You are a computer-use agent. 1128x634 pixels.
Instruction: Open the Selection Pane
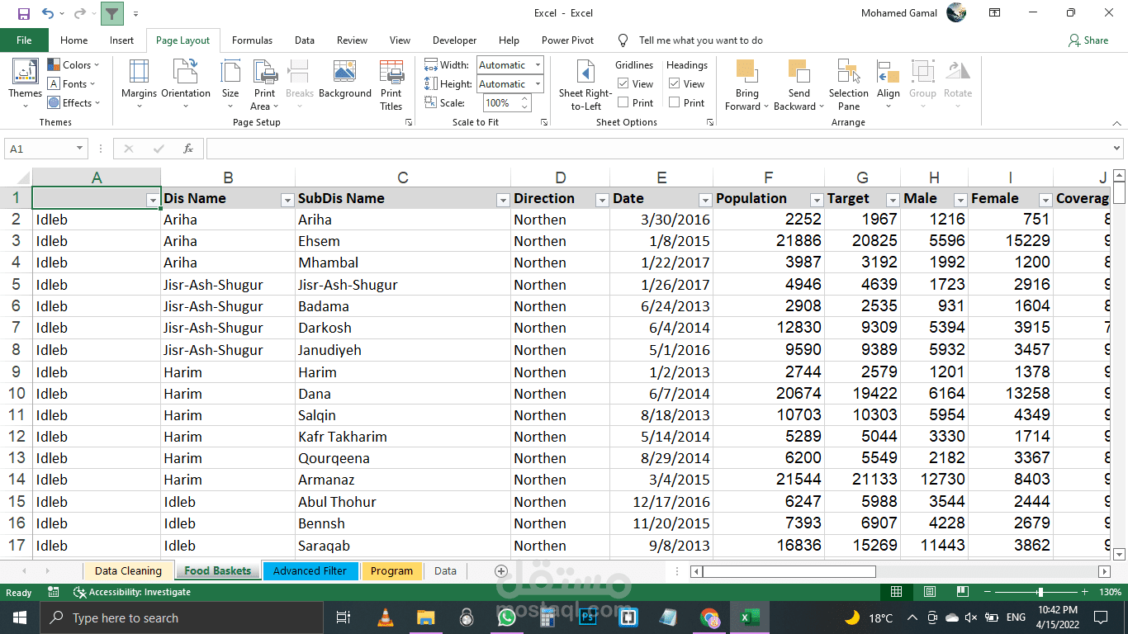tap(848, 83)
